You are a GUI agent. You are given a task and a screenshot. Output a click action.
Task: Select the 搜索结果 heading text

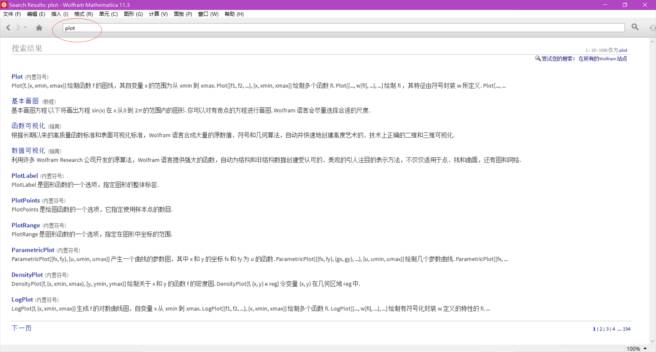(x=27, y=48)
